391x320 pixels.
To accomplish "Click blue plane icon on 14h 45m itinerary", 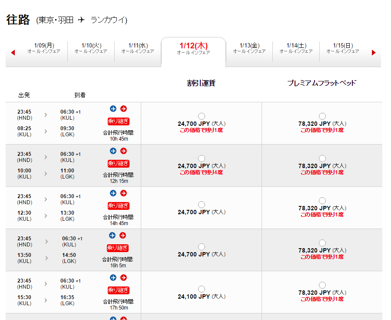I will pos(113,193).
